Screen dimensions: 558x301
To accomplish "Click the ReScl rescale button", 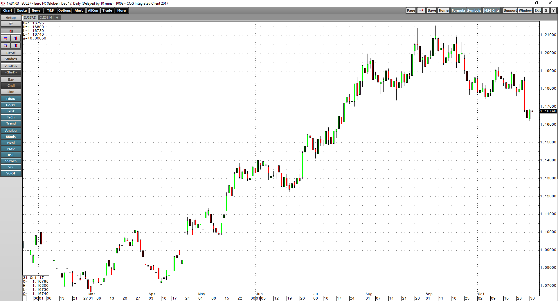I will click(x=11, y=53).
